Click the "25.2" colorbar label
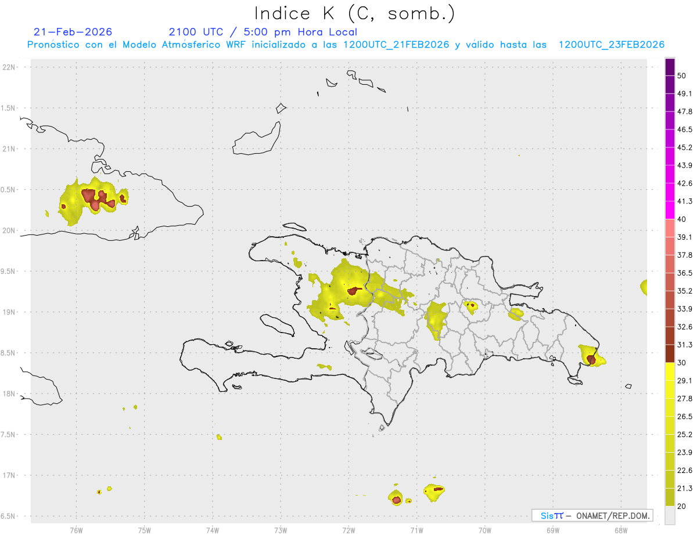 click(x=685, y=435)
